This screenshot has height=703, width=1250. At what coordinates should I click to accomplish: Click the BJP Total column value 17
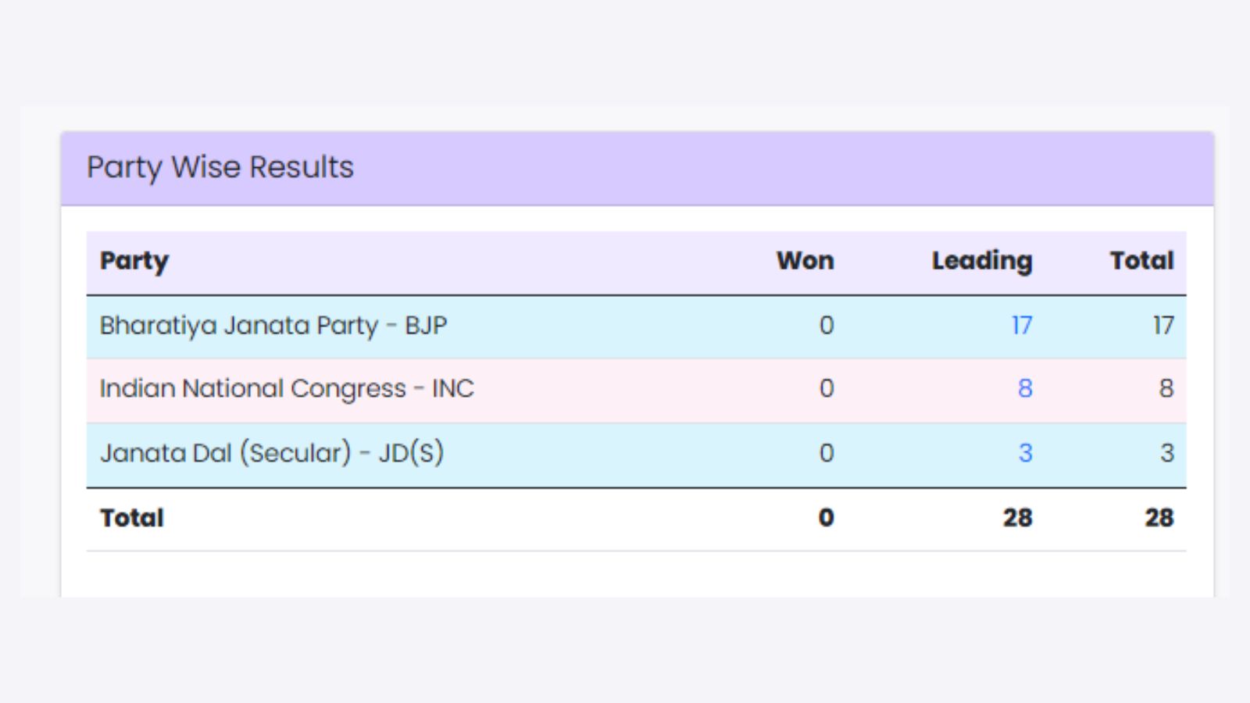click(1163, 325)
